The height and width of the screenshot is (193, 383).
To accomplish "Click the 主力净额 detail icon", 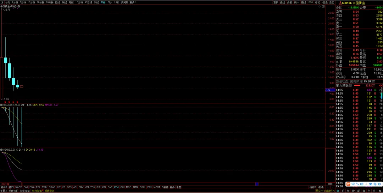I will (x=350, y=85).
